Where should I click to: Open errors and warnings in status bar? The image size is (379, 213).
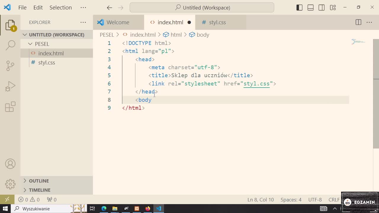(x=29, y=200)
